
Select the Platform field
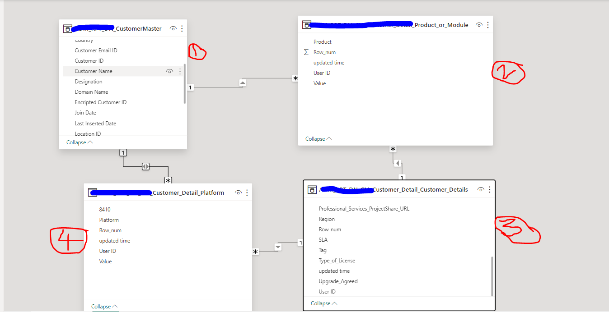point(109,220)
